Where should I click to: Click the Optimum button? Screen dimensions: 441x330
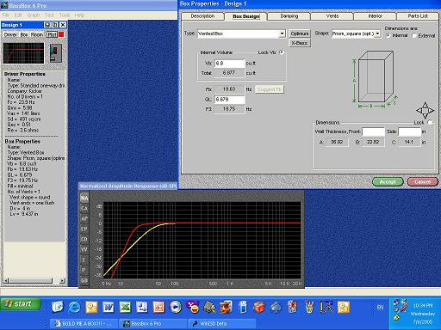tap(300, 34)
